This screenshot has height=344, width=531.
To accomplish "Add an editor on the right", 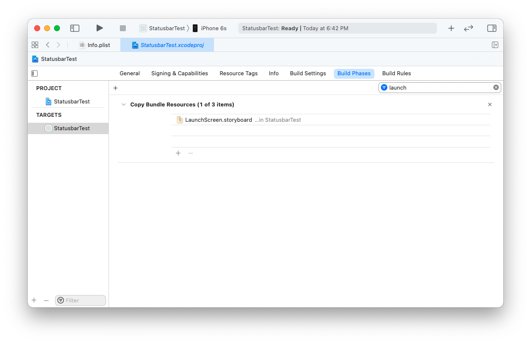I will tap(495, 45).
